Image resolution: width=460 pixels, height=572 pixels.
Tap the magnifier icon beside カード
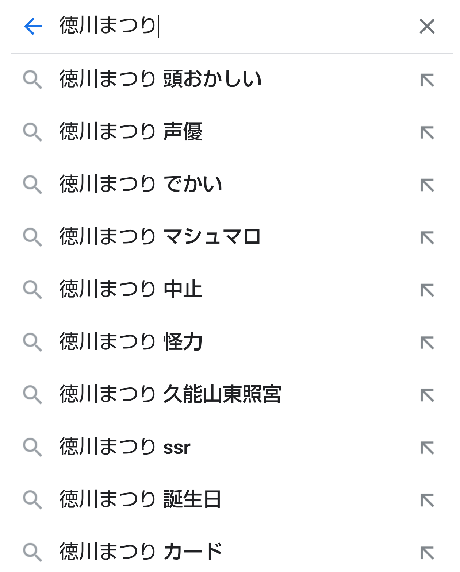point(32,552)
